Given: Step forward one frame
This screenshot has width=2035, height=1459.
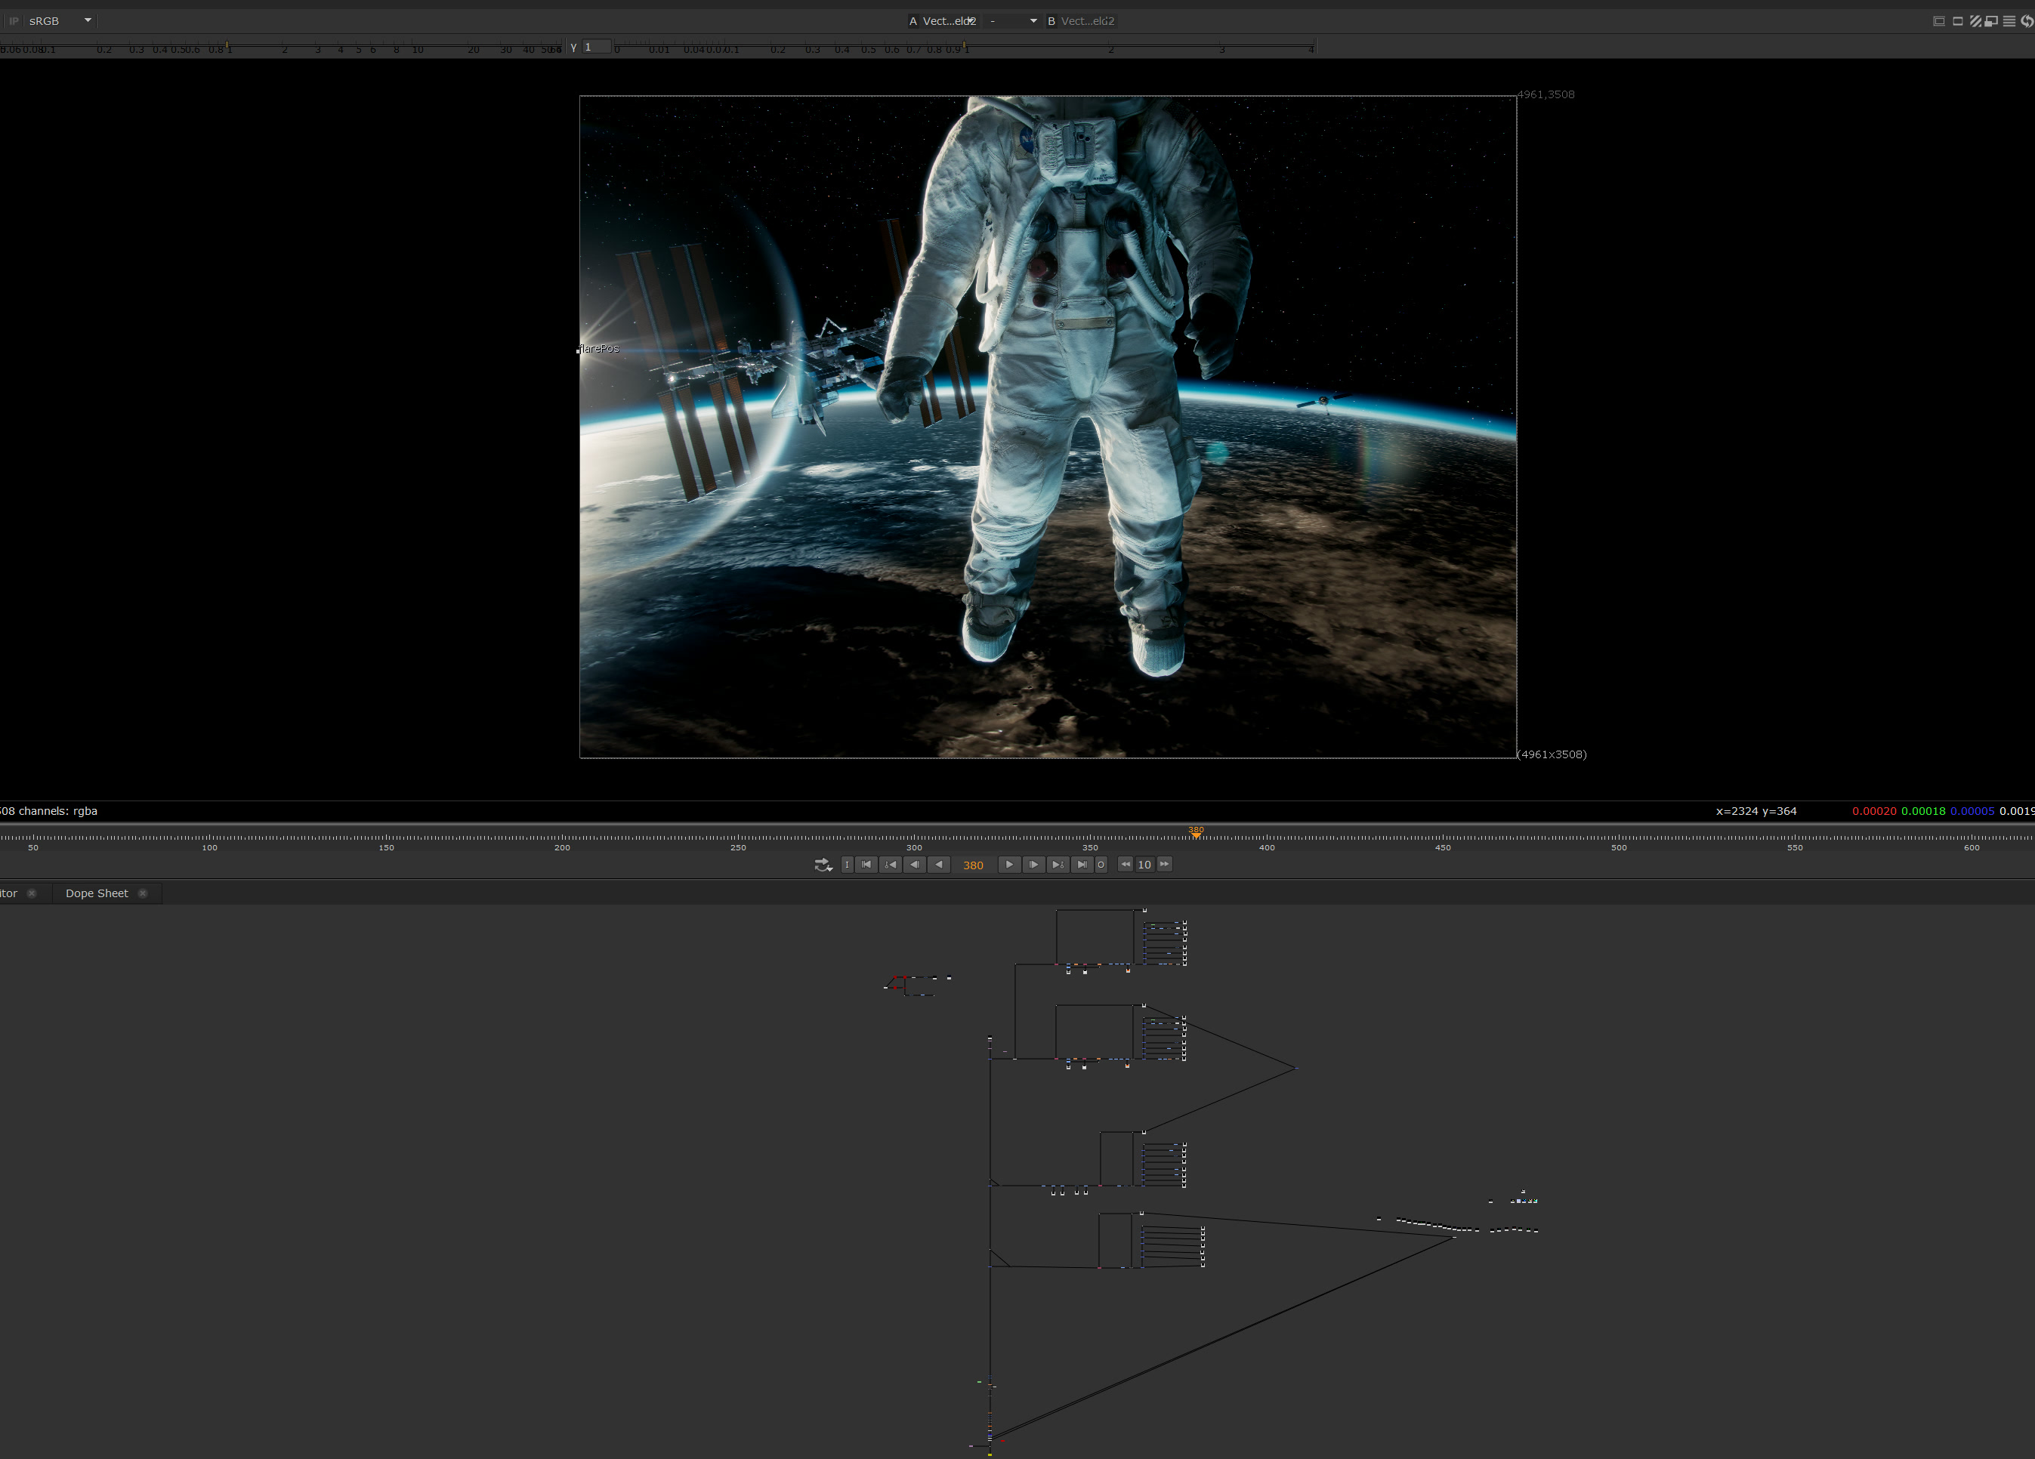Looking at the screenshot, I should tap(1033, 865).
